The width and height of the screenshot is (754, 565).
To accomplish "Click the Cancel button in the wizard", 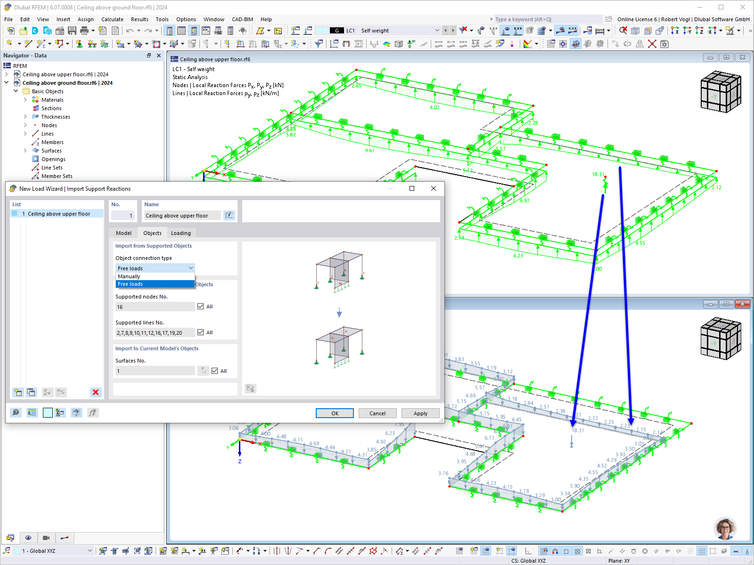I will point(377,413).
